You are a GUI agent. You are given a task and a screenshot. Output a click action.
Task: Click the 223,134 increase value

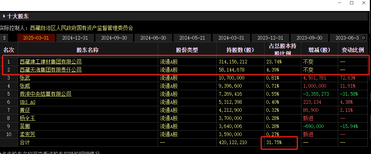coord(312,102)
